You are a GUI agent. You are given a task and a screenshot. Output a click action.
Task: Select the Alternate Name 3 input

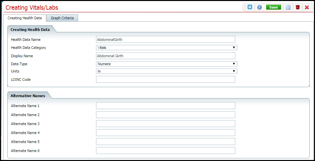[165, 124]
